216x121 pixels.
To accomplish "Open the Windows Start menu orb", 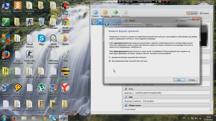I will click(4, 118).
